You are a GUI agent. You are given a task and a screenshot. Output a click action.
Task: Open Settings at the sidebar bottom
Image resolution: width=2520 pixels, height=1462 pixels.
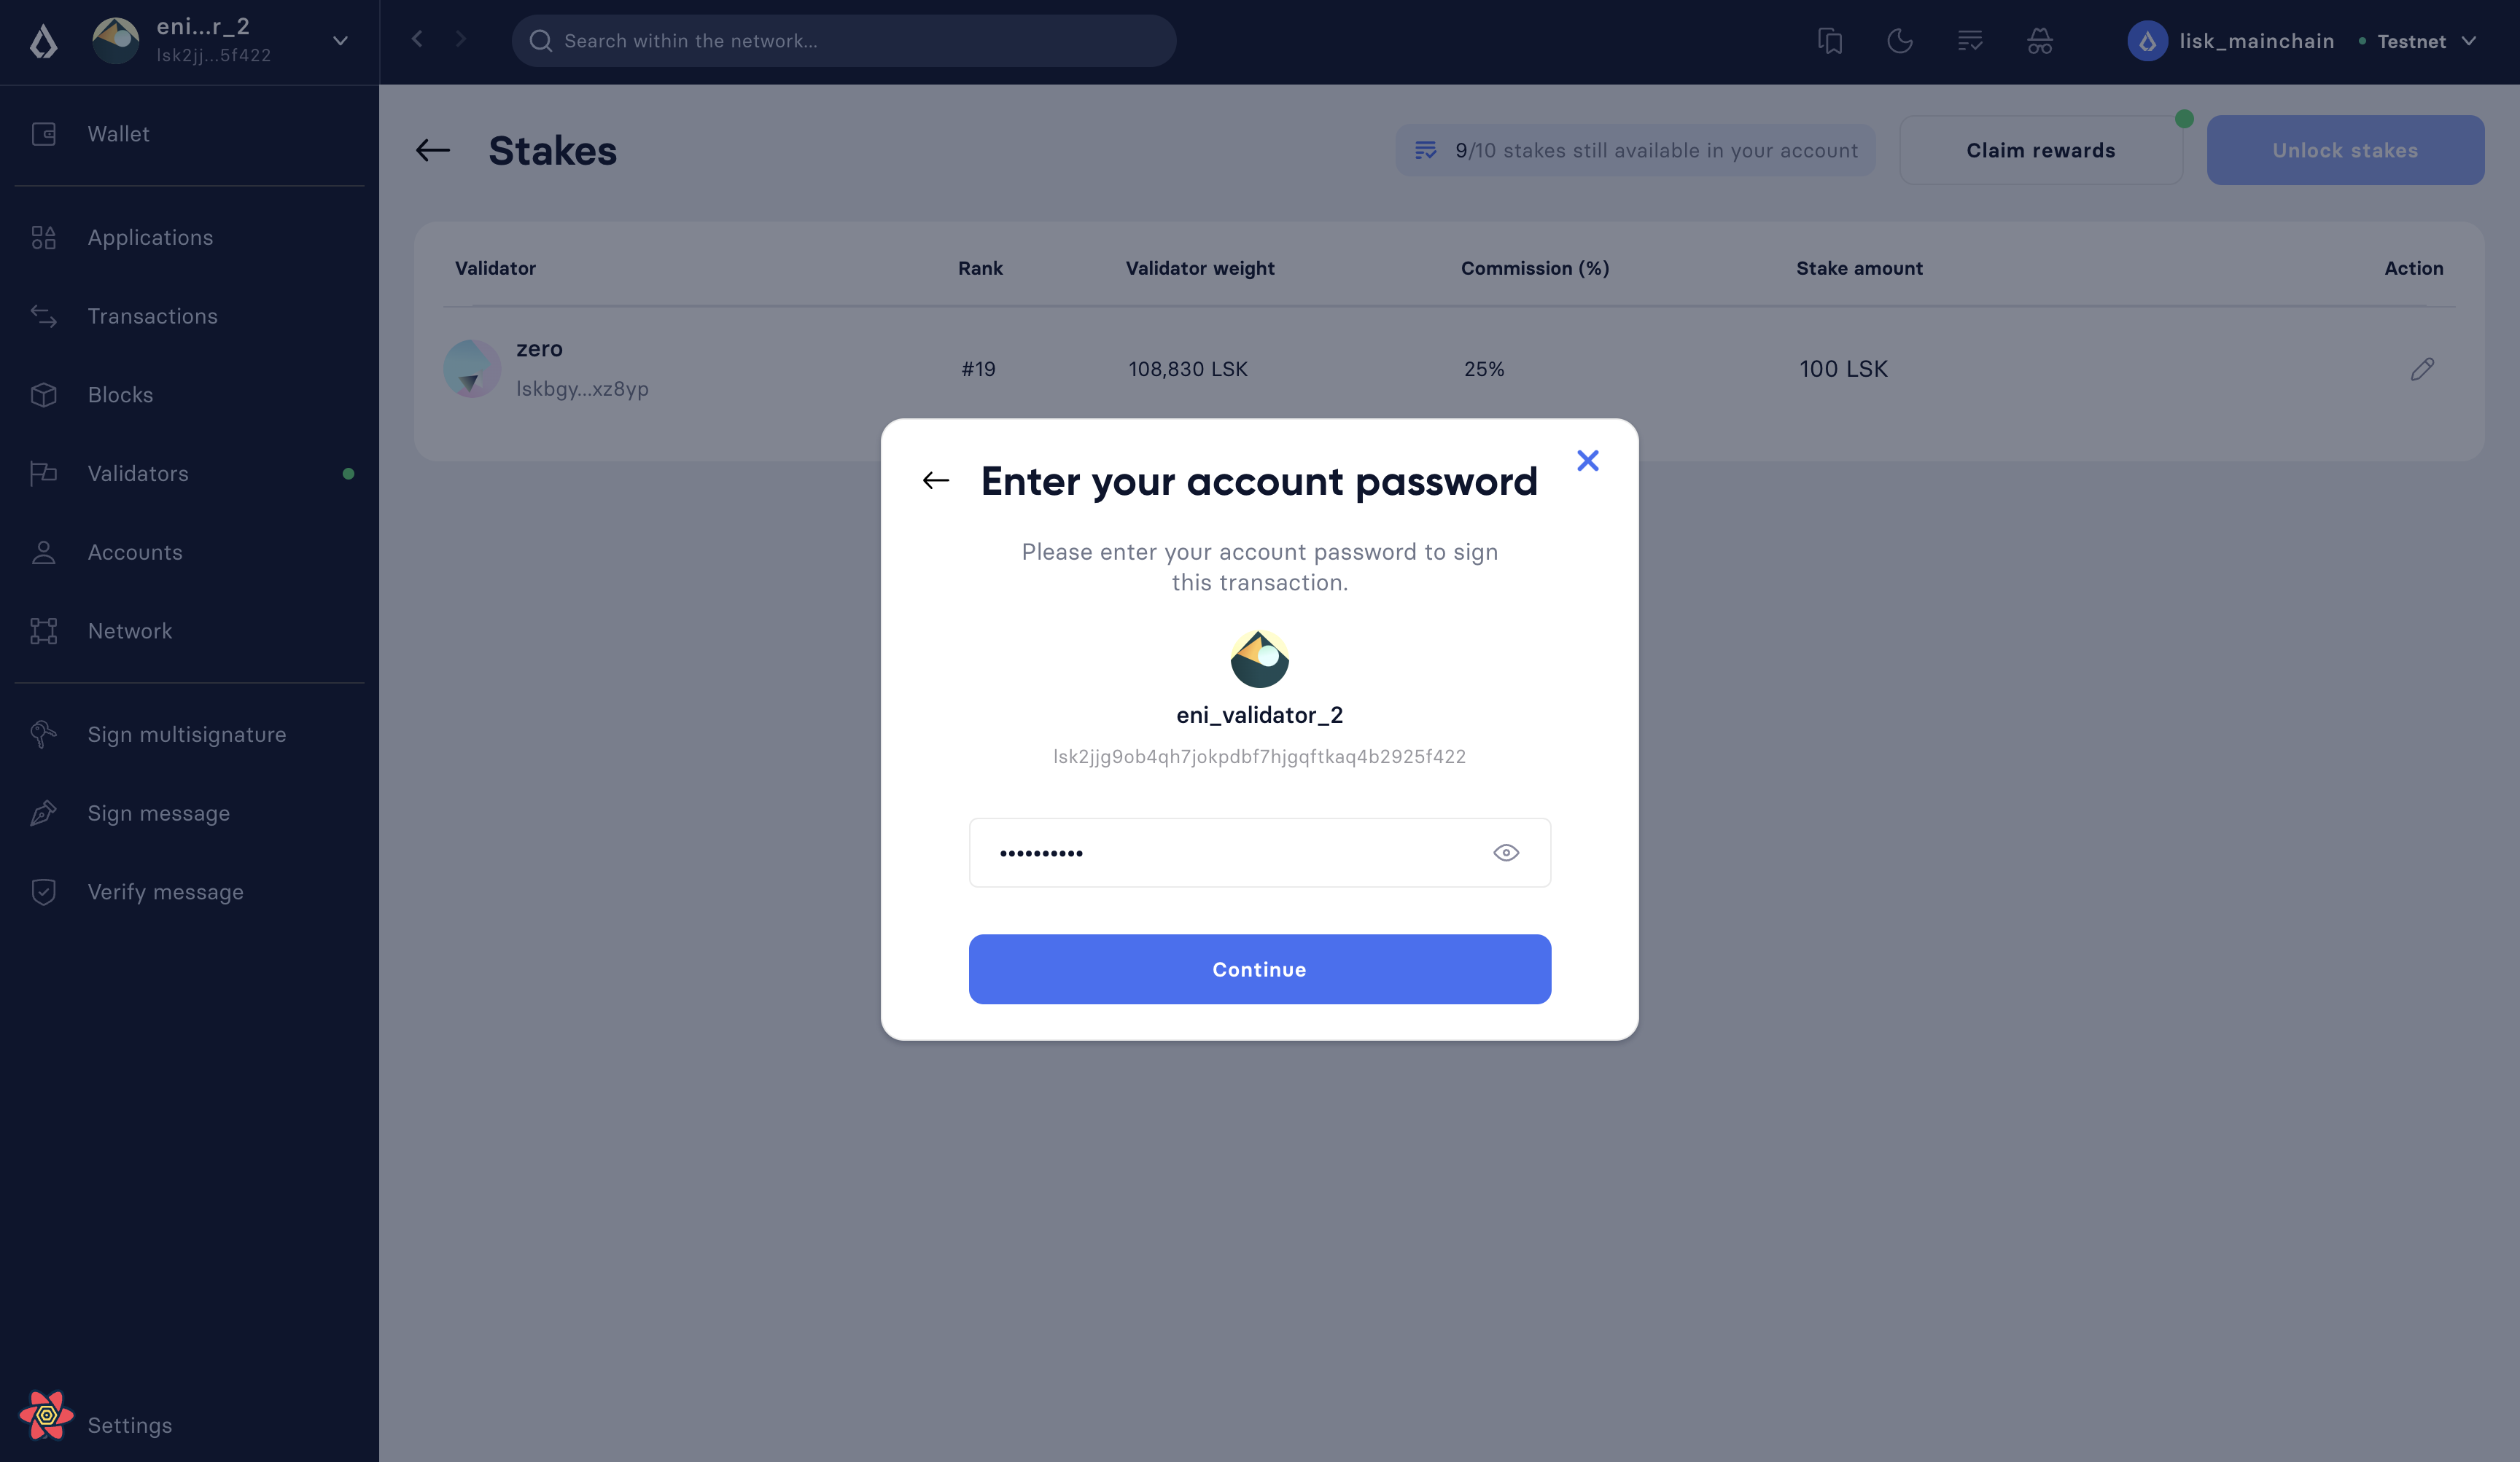coord(129,1425)
